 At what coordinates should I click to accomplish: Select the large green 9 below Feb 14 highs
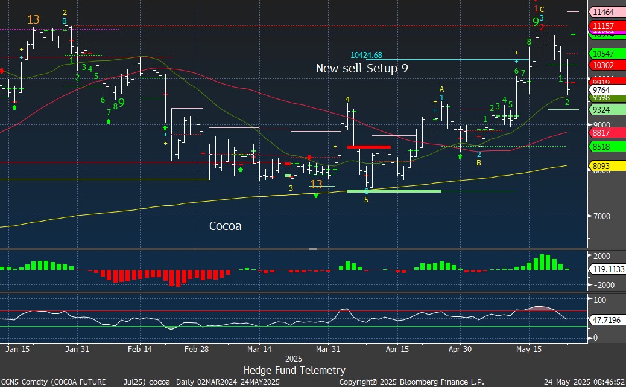click(121, 103)
